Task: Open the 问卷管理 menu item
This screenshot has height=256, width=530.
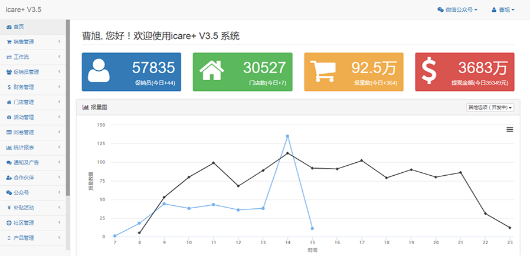Action: tap(33, 132)
